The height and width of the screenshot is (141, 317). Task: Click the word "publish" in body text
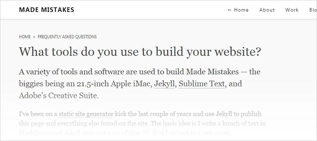coord(250,114)
